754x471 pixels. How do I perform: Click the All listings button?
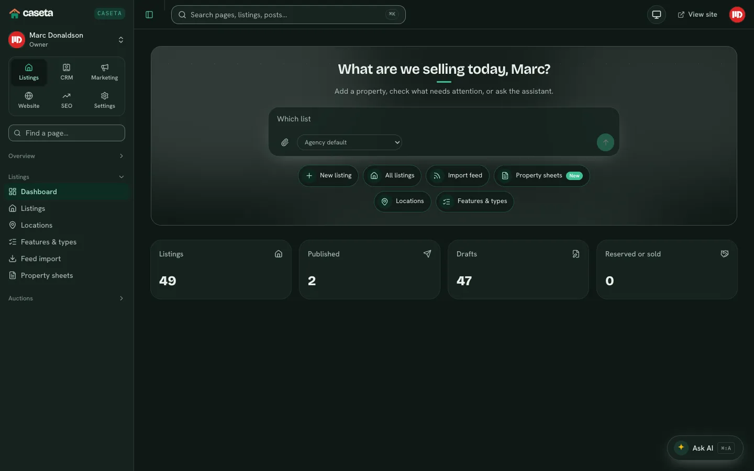(392, 176)
